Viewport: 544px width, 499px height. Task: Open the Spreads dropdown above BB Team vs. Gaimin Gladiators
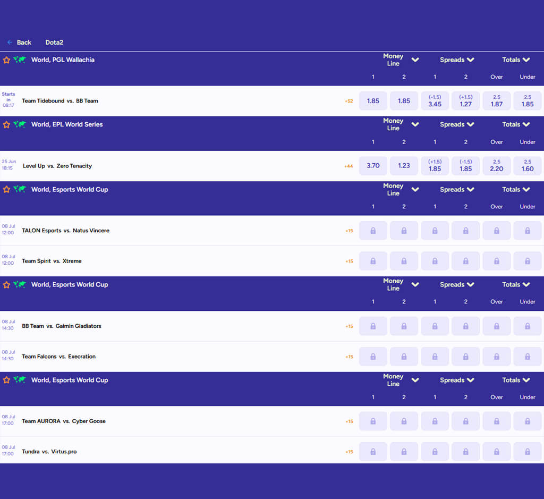[471, 284]
